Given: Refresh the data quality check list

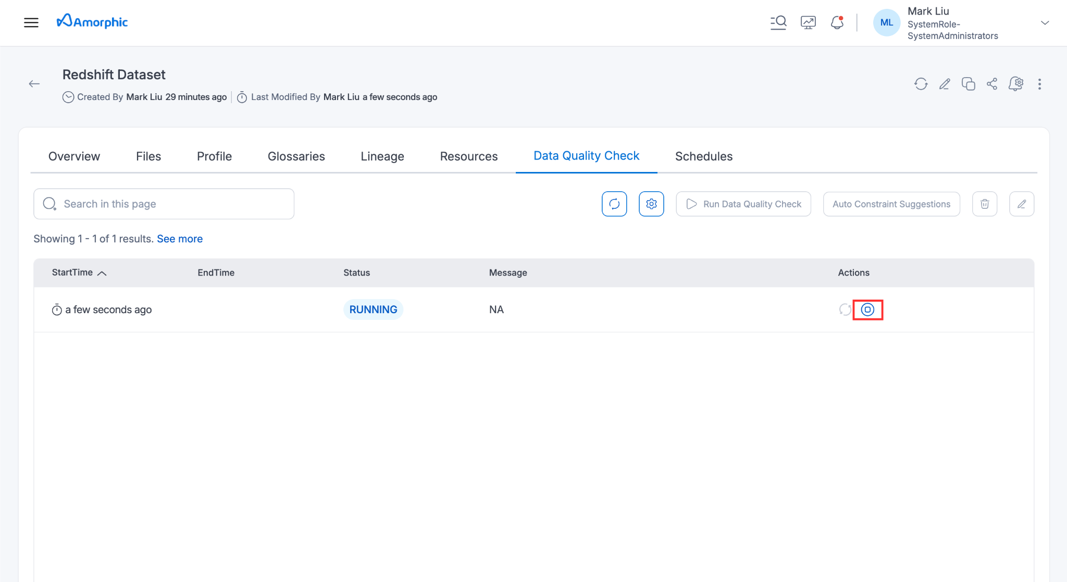Looking at the screenshot, I should coord(614,204).
